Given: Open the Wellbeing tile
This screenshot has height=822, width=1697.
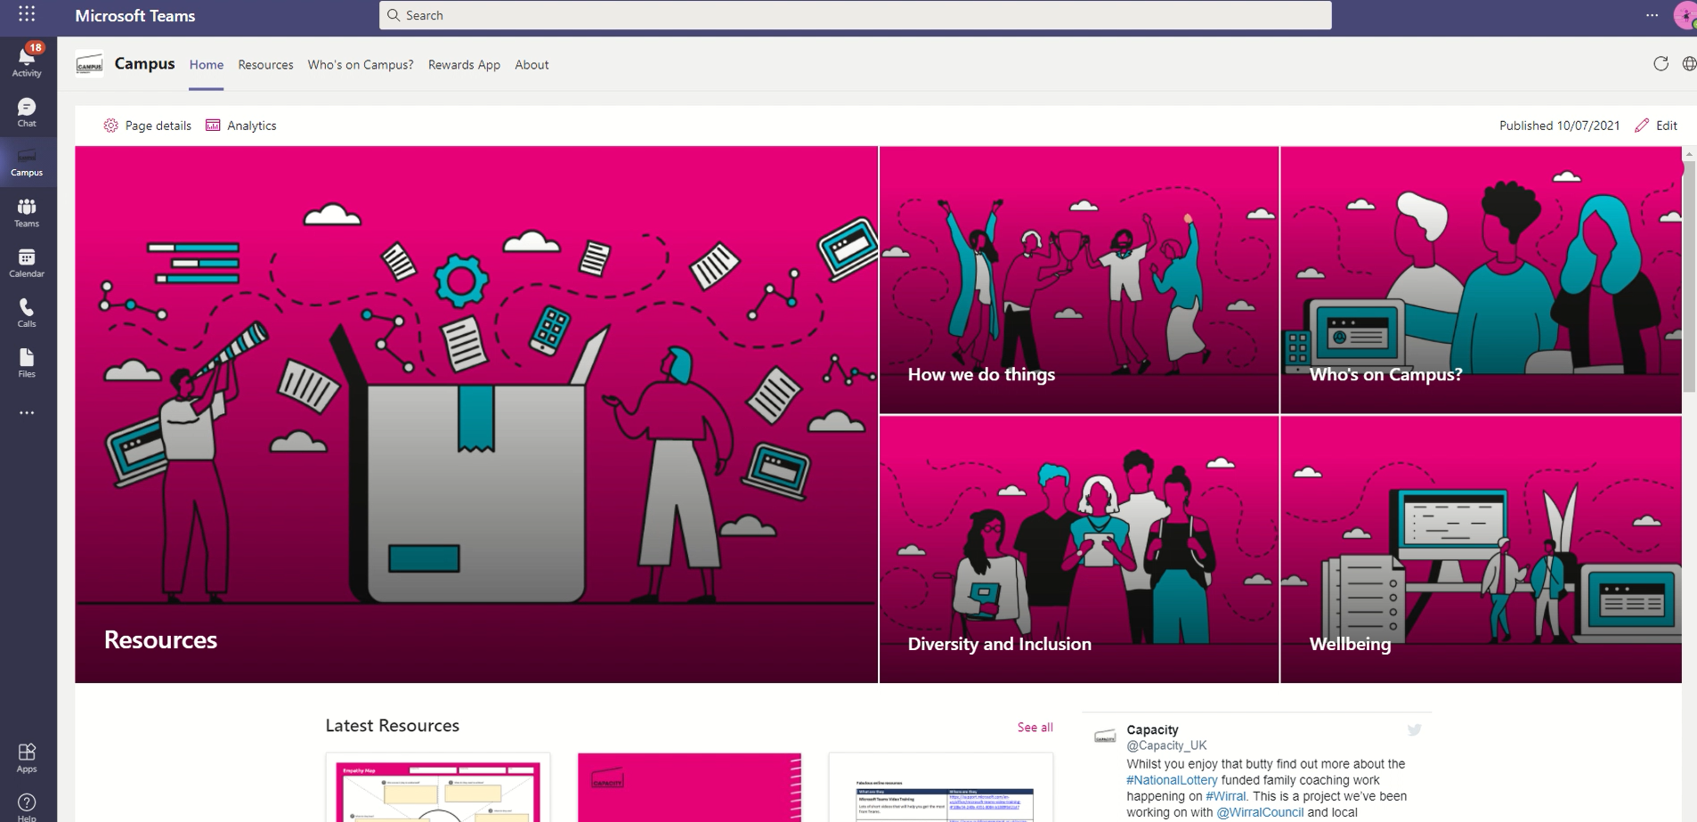Looking at the screenshot, I should tap(1481, 549).
